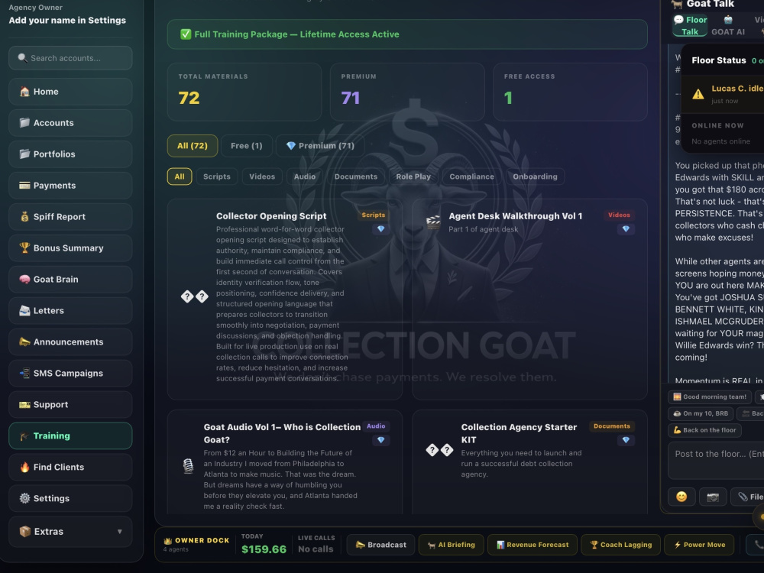Viewport: 764px width, 573px height.
Task: Switch to GOAT AI tab
Action: (x=728, y=25)
